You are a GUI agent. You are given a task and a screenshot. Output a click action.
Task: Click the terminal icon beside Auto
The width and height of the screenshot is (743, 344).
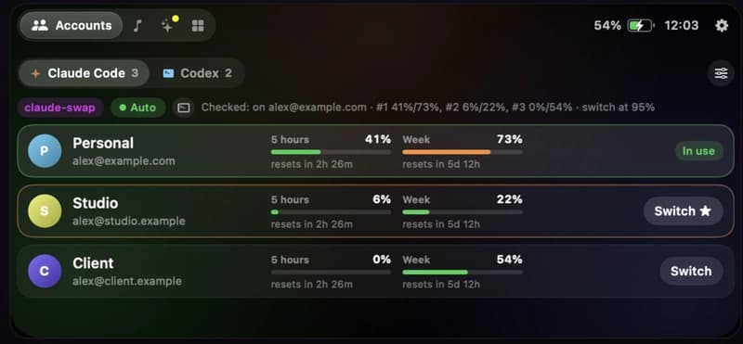pos(183,108)
